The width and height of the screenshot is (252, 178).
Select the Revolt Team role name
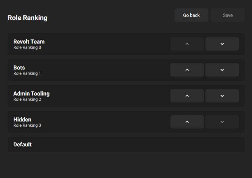[29, 41]
